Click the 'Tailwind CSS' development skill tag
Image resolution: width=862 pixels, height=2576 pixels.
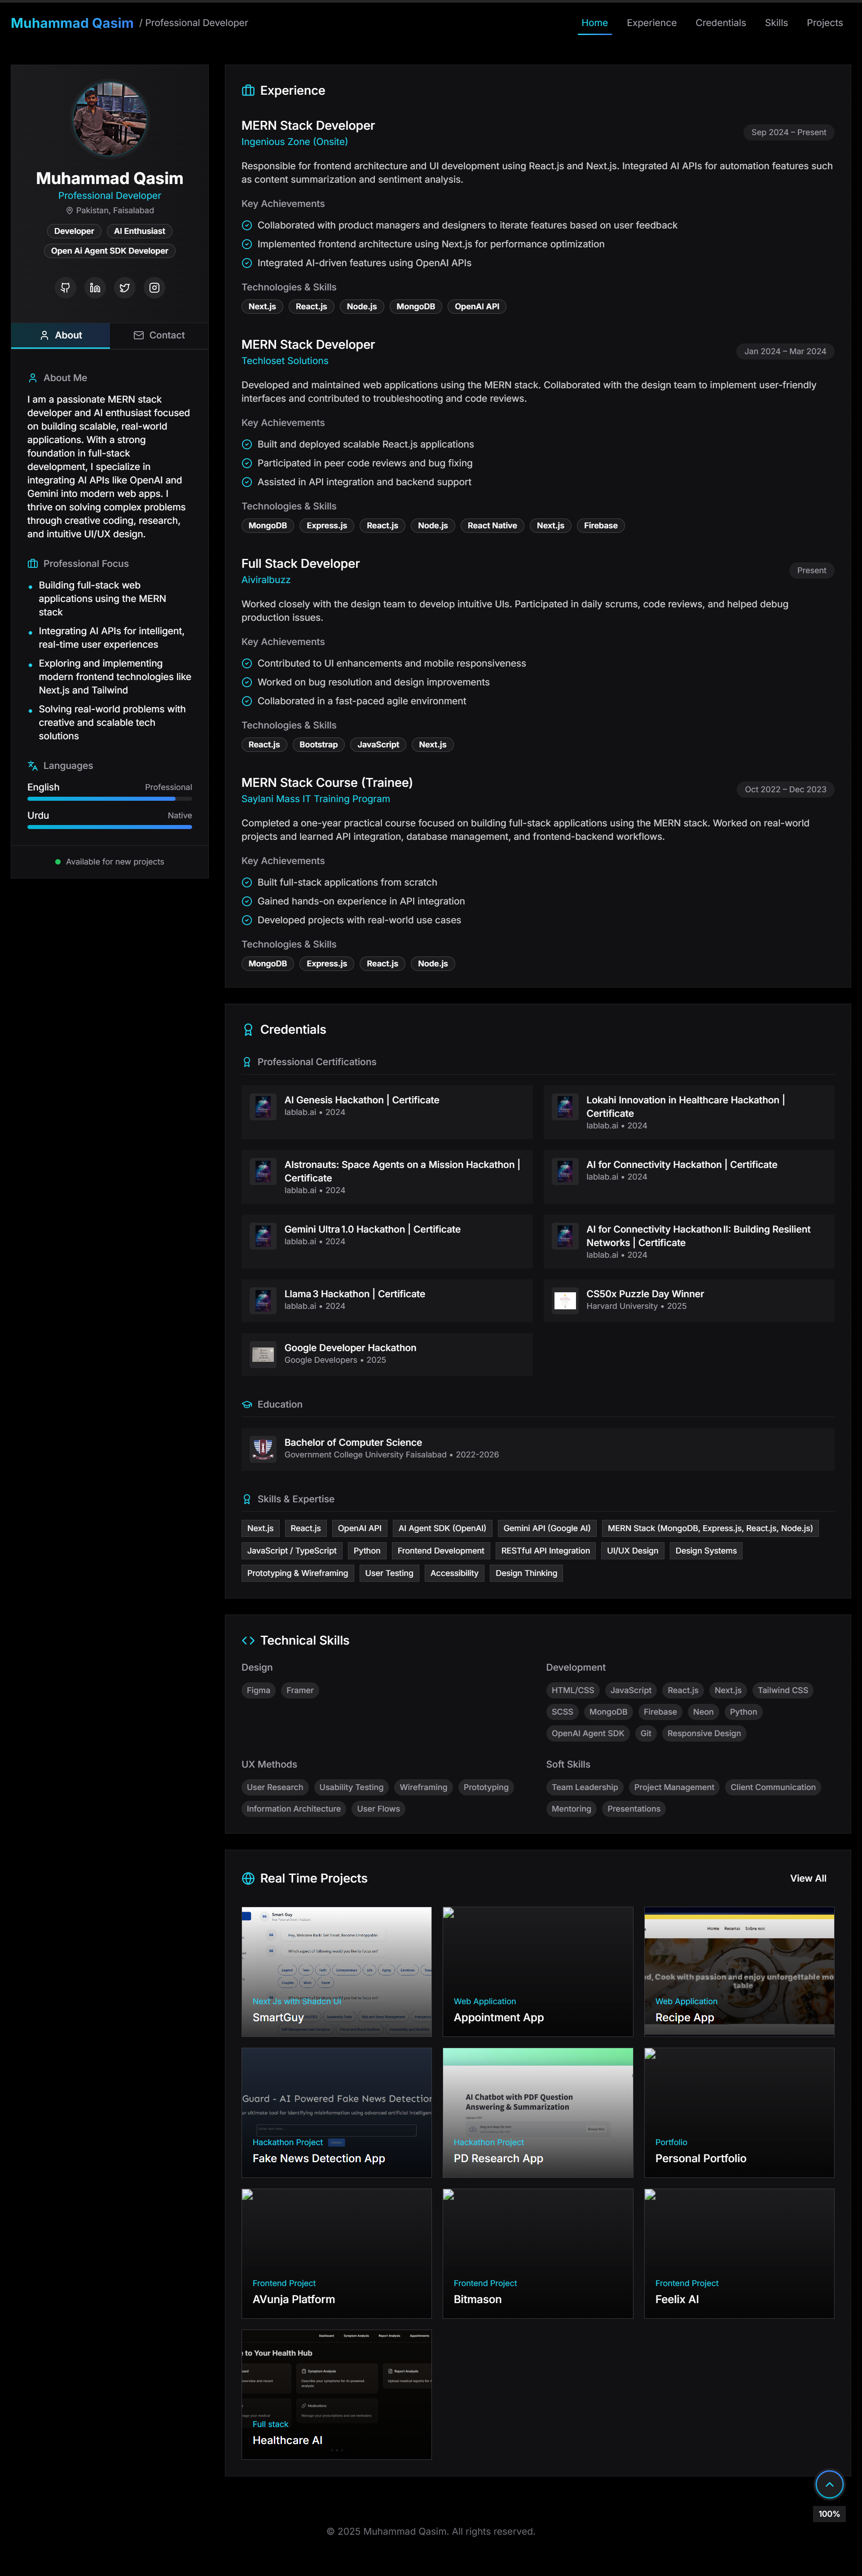[x=783, y=1691]
